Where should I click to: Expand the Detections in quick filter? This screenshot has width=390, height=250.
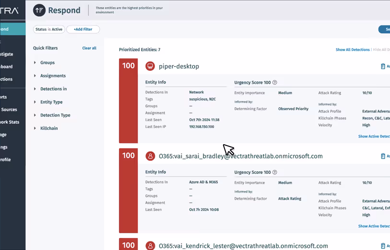(x=35, y=89)
